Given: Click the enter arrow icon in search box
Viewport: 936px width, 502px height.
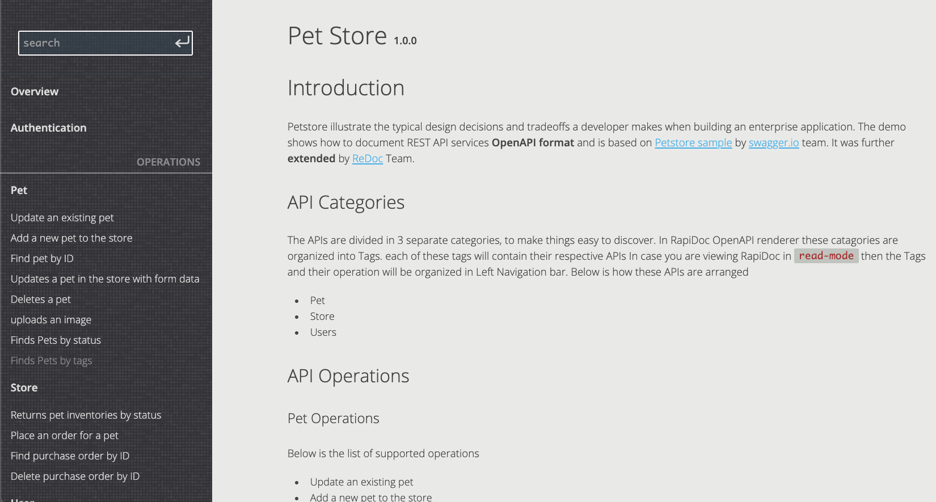Looking at the screenshot, I should [182, 43].
